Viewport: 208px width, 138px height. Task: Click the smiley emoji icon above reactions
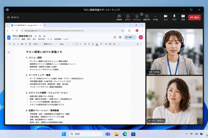point(142,14)
